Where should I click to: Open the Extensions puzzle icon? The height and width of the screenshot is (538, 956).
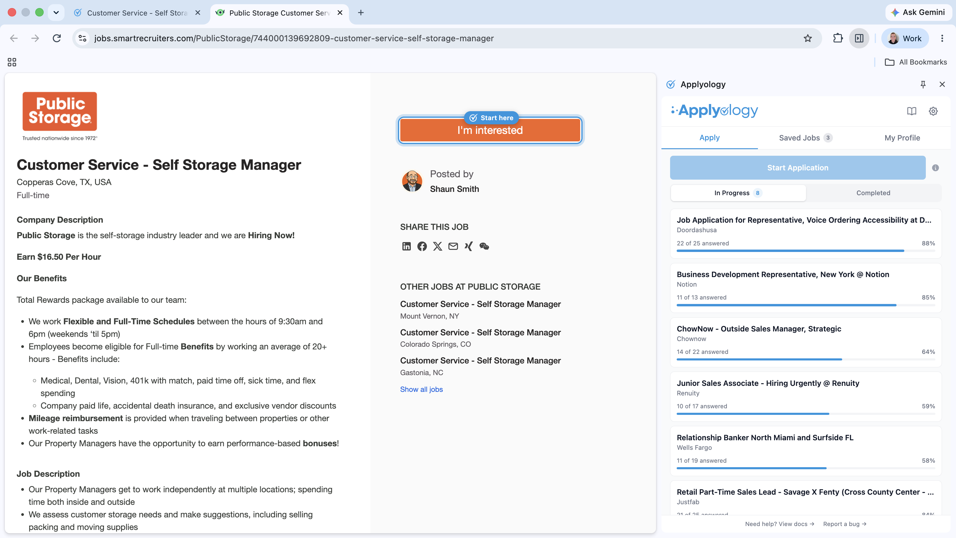click(838, 38)
